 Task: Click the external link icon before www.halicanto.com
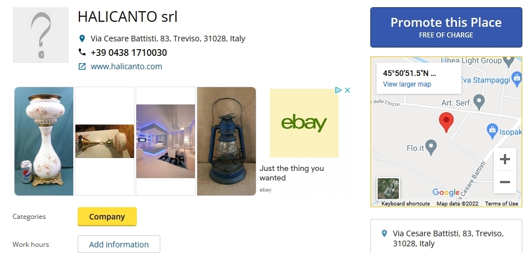pos(82,66)
